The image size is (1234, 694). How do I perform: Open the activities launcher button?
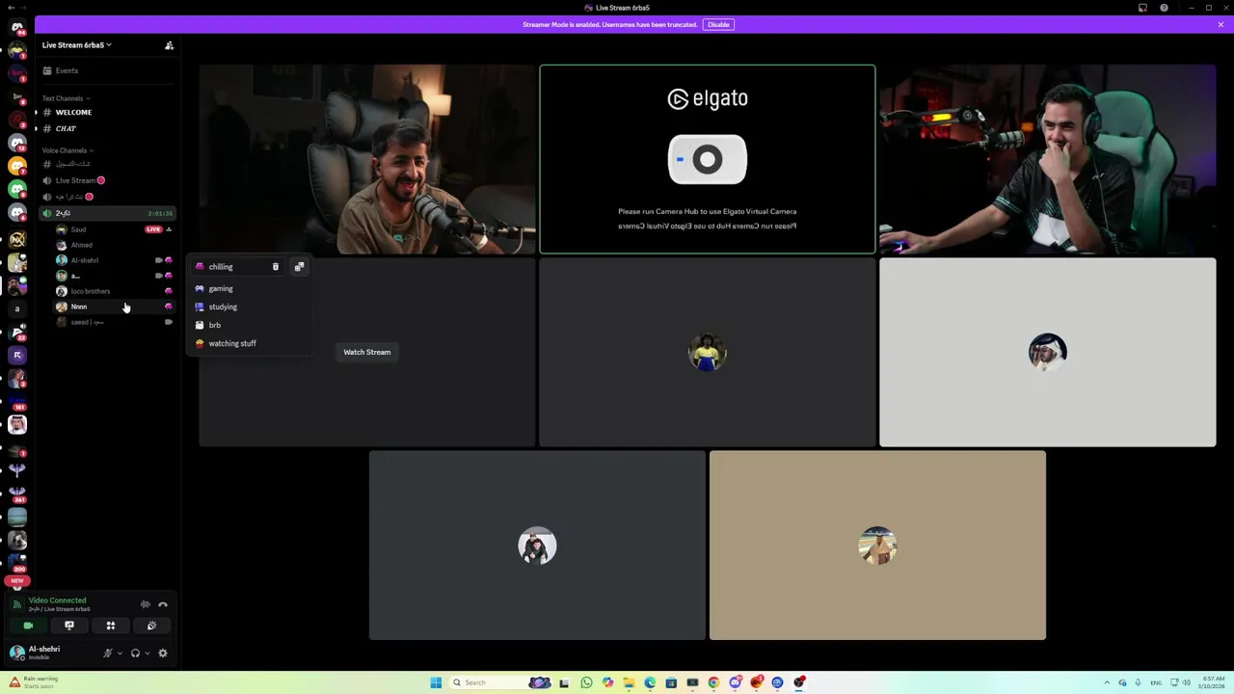(111, 626)
